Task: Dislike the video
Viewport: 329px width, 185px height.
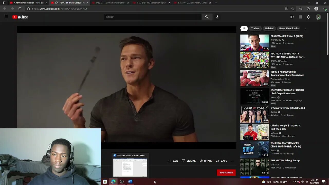Action: (189, 161)
